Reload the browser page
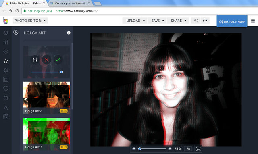Image resolution: width=258 pixels, height=154 pixels. (17, 11)
